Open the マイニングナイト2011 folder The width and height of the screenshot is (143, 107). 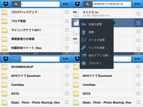click(x=31, y=30)
